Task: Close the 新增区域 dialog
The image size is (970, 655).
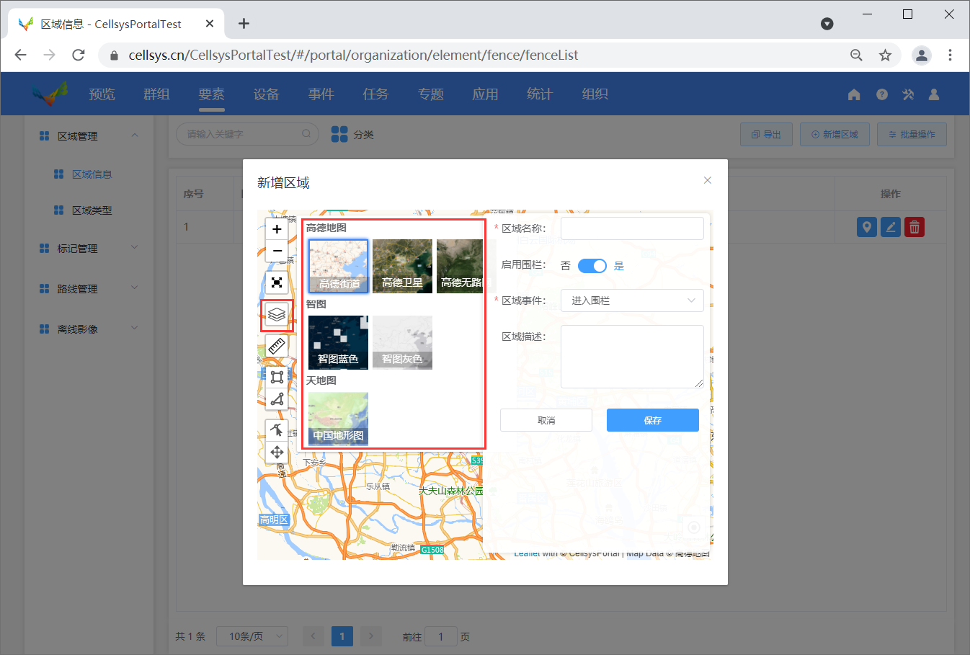Action: point(708,180)
